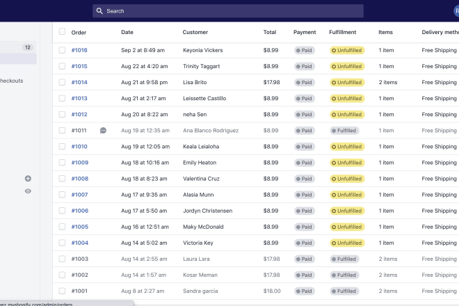Select checkbox for order #1001
The height and width of the screenshot is (306, 459).
tap(62, 291)
